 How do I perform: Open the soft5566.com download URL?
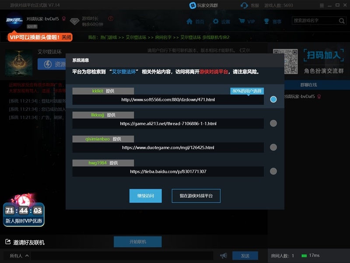tap(168, 100)
